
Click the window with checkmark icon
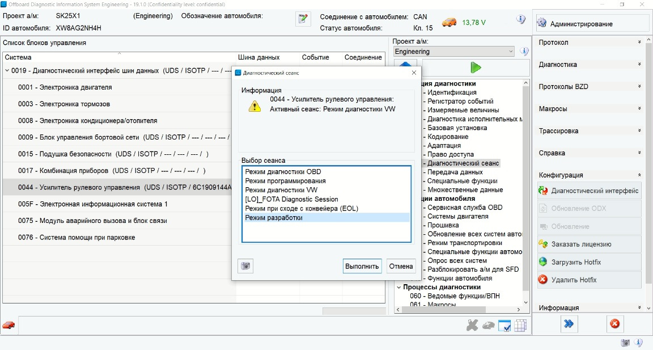pyautogui.click(x=504, y=326)
